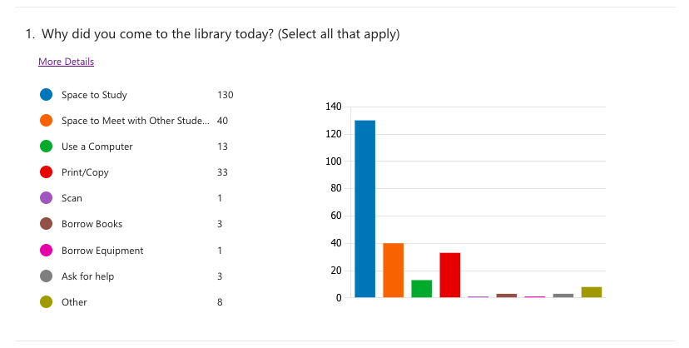The image size is (689, 348).
Task: Click the tall blue bar in chart
Action: [364, 209]
